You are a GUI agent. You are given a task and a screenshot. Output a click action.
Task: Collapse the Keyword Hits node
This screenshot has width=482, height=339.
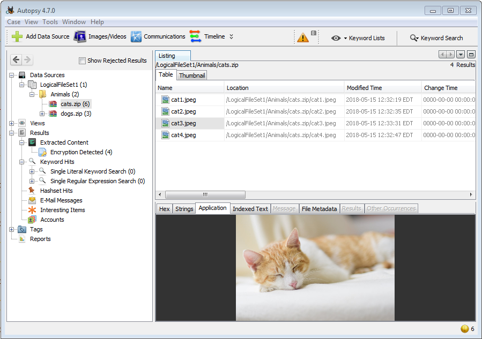[22, 162]
